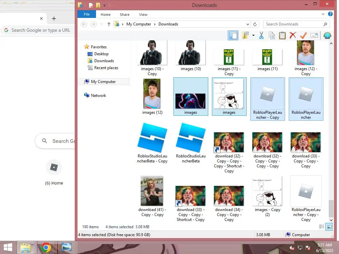Copy selected files using the copy icon
Viewport: 339px width, 254px height.
pyautogui.click(x=271, y=35)
